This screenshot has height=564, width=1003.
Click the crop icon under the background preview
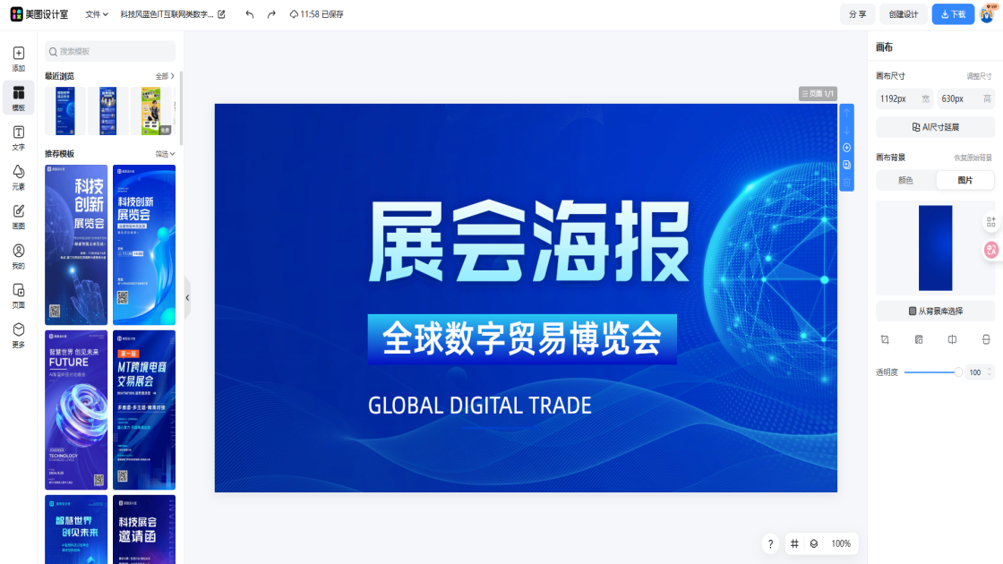tap(885, 339)
